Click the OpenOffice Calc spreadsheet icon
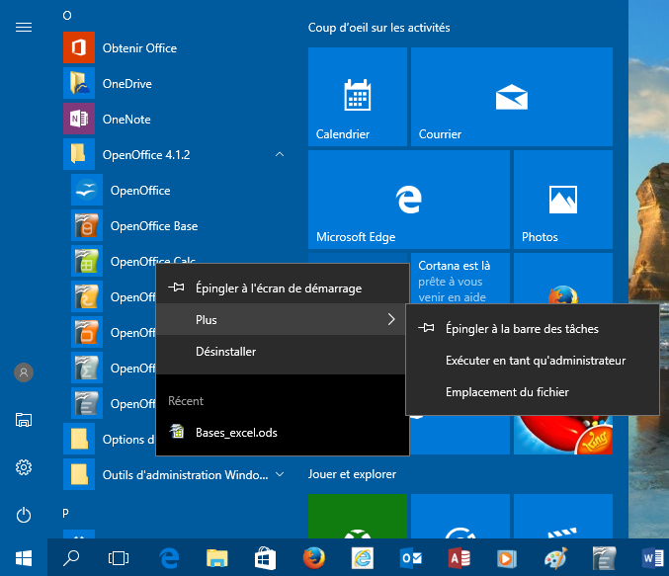Image resolution: width=669 pixels, height=576 pixels. pyautogui.click(x=87, y=261)
